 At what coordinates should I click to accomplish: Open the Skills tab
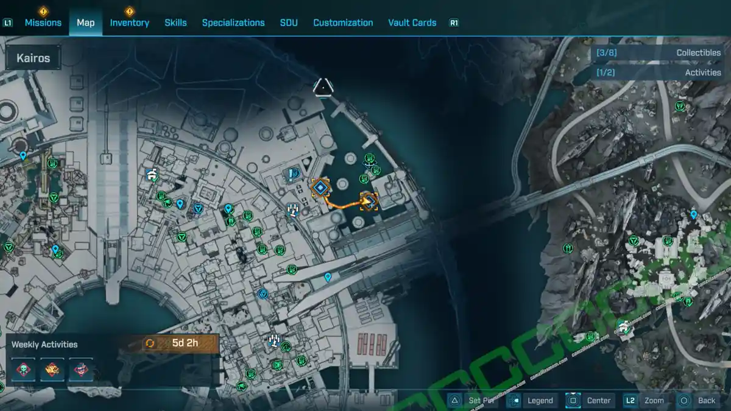175,23
